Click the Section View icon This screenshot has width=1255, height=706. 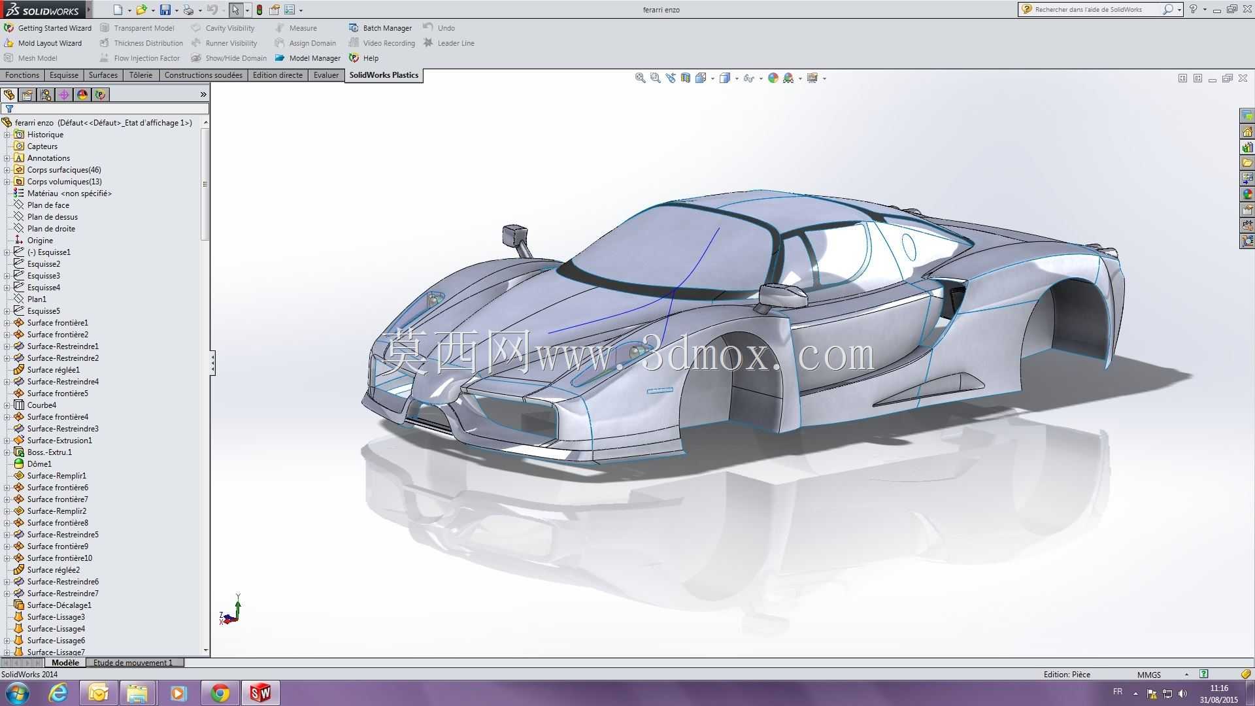(686, 78)
